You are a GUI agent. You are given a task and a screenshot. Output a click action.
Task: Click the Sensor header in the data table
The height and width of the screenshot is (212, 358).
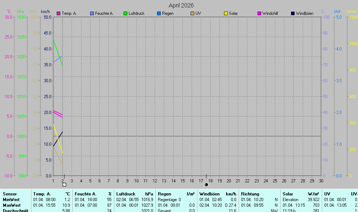click(x=10, y=194)
